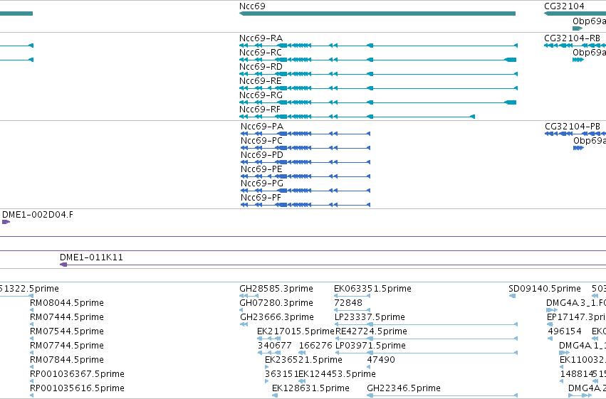Screen dimensions: 606x399
Task: Click the 340677 feature label
Action: point(275,346)
